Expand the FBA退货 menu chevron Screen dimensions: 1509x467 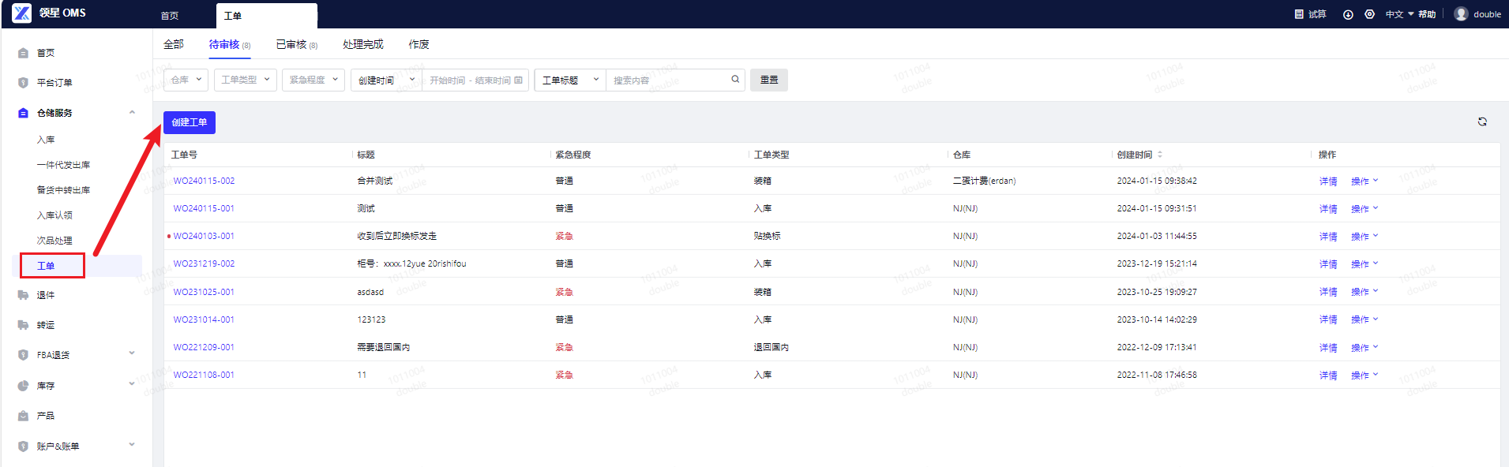point(132,353)
